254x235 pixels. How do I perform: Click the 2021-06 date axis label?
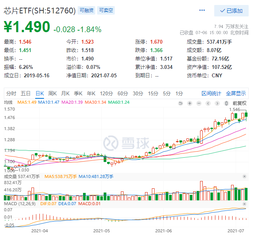pyautogui.click(x=163, y=231)
